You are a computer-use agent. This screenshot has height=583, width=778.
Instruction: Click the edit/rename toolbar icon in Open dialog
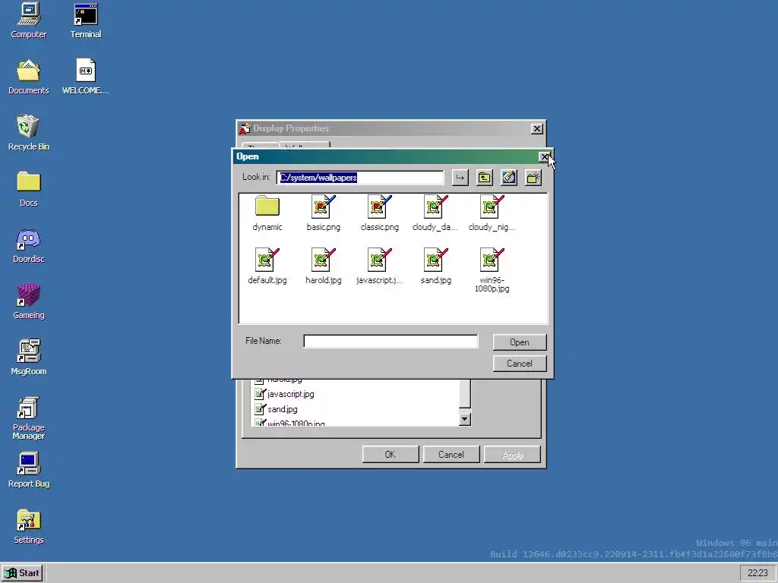[509, 178]
